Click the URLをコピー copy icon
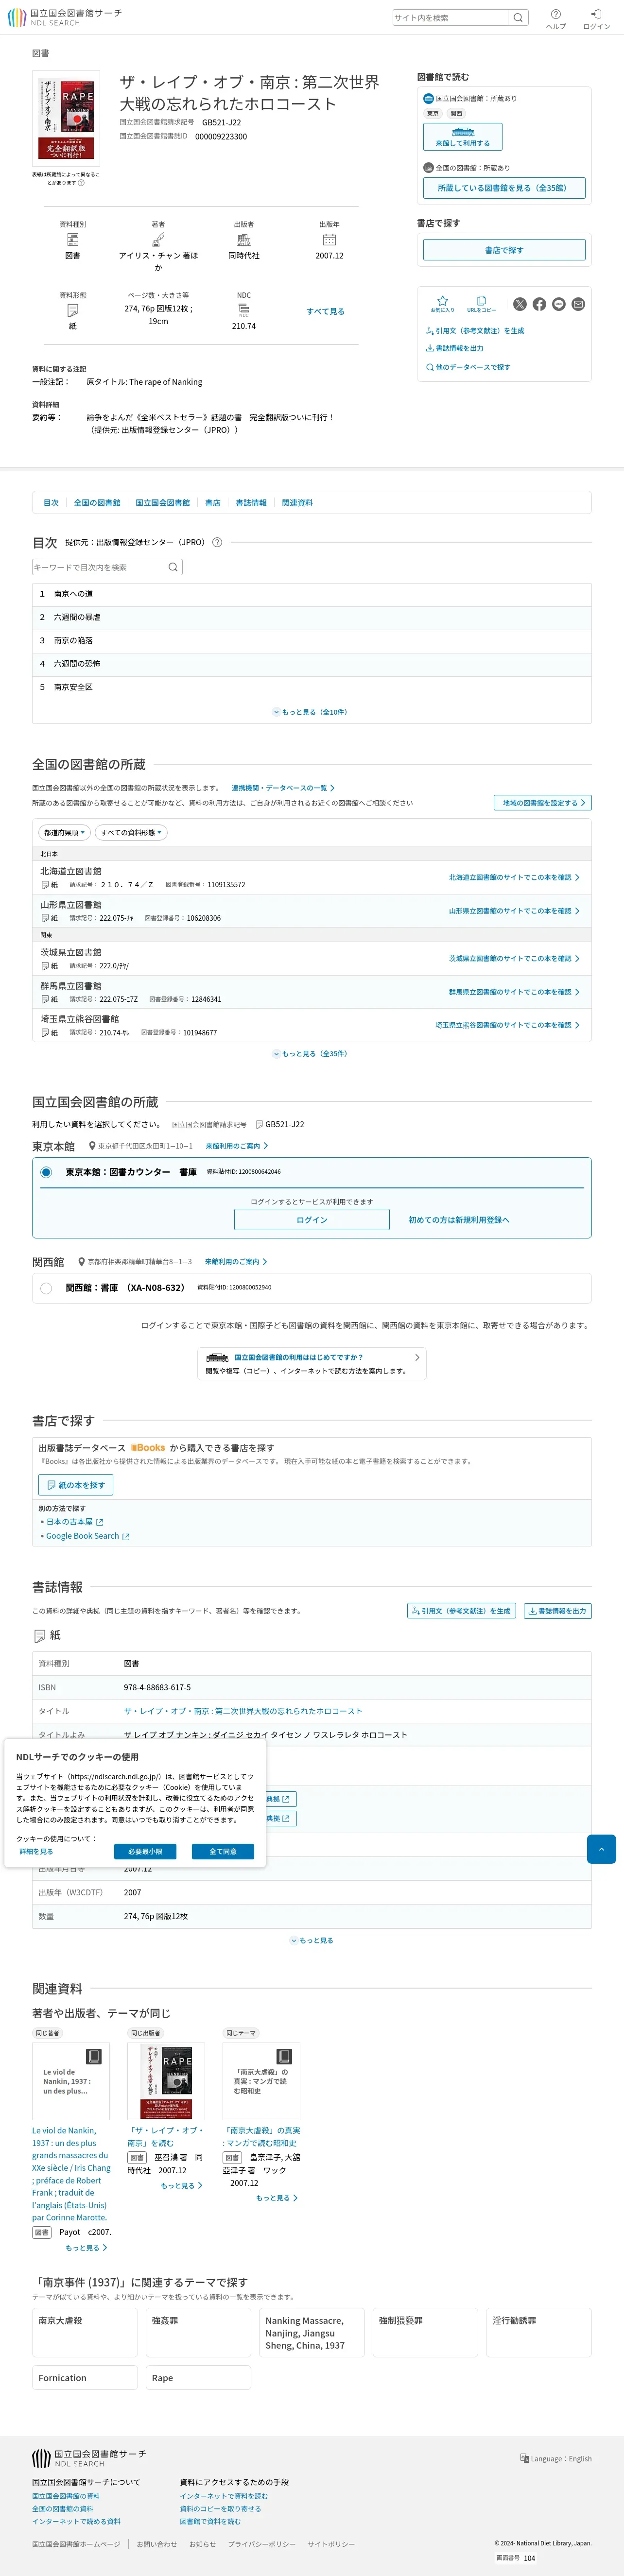 (481, 304)
